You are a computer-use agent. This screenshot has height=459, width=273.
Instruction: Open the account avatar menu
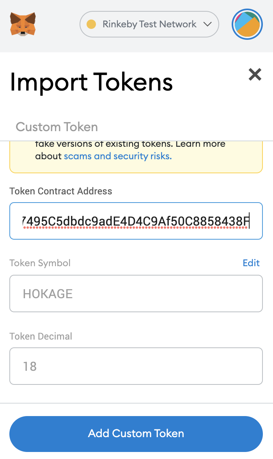coord(247,24)
